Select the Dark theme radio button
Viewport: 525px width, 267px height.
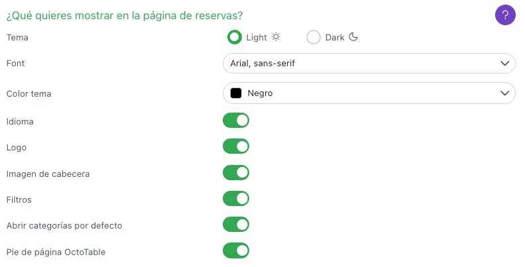tap(314, 37)
